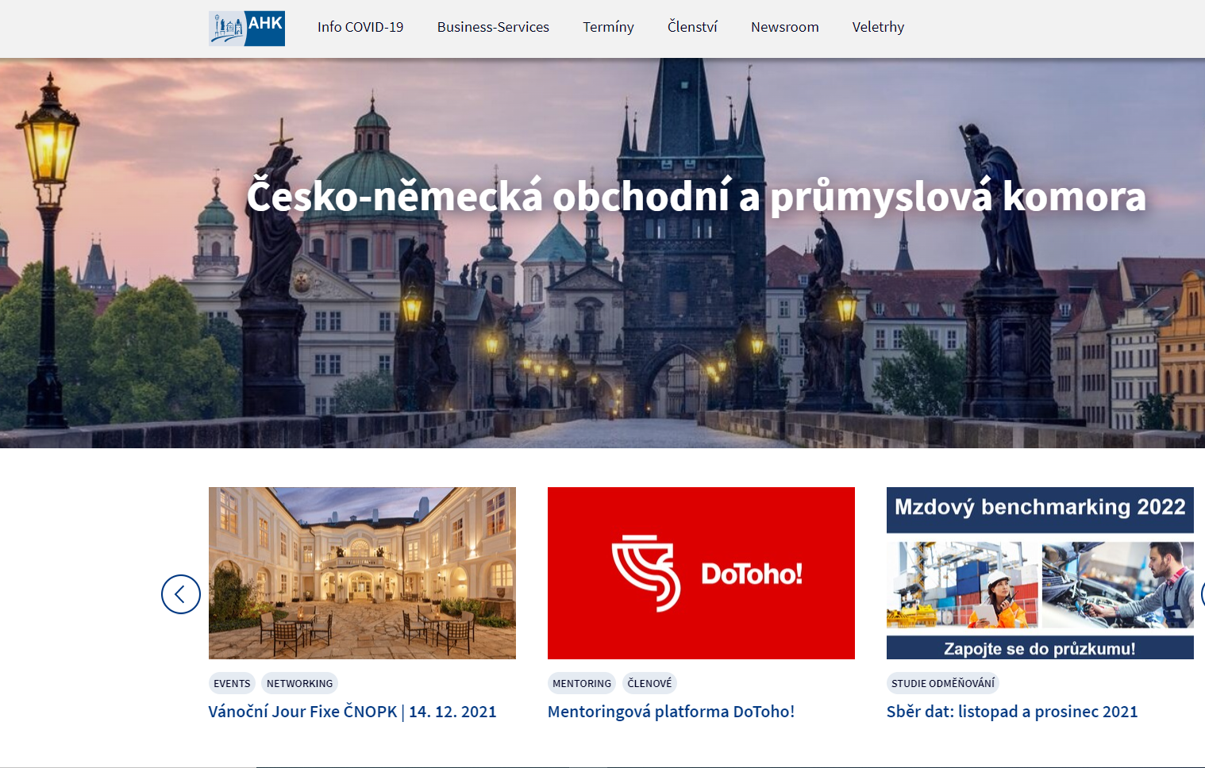
Task: Click the STUDIE ODMĚŇOVÁNÍ tag
Action: [942, 683]
